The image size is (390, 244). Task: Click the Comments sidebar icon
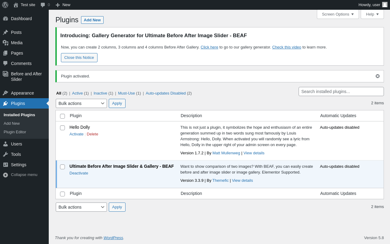[5, 63]
